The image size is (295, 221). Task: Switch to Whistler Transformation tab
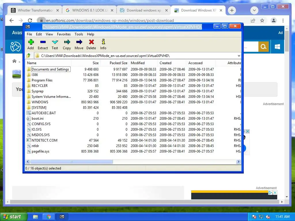35,10
